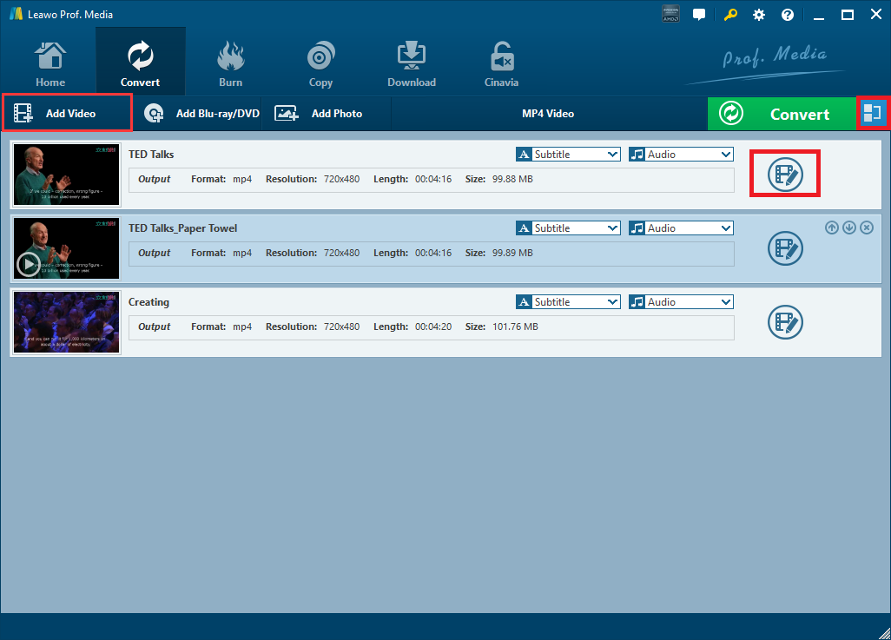Viewport: 891px width, 640px height.
Task: Click the TED Talks_Paper Towel title
Action: click(x=183, y=228)
